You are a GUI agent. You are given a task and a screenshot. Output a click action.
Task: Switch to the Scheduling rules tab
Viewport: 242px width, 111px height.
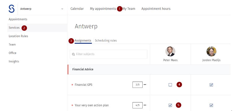click(x=106, y=41)
